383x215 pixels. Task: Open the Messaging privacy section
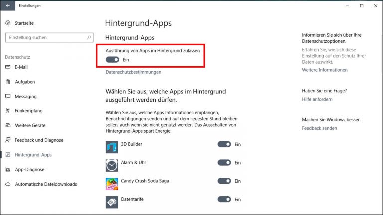click(x=25, y=96)
